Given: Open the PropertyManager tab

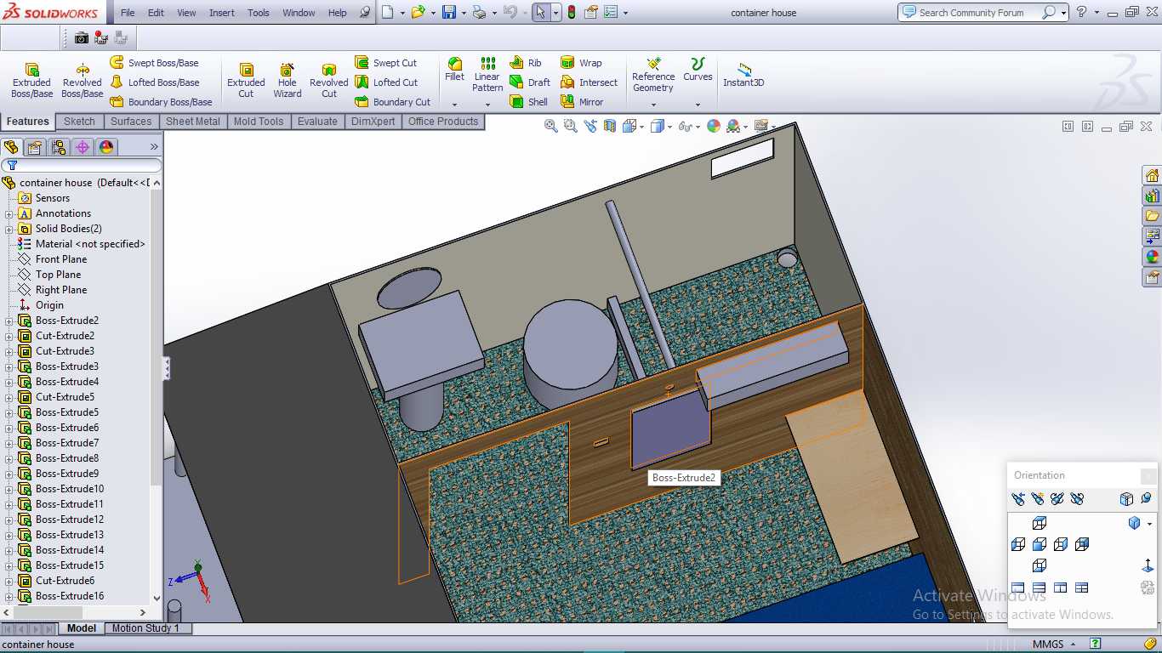Looking at the screenshot, I should point(35,147).
